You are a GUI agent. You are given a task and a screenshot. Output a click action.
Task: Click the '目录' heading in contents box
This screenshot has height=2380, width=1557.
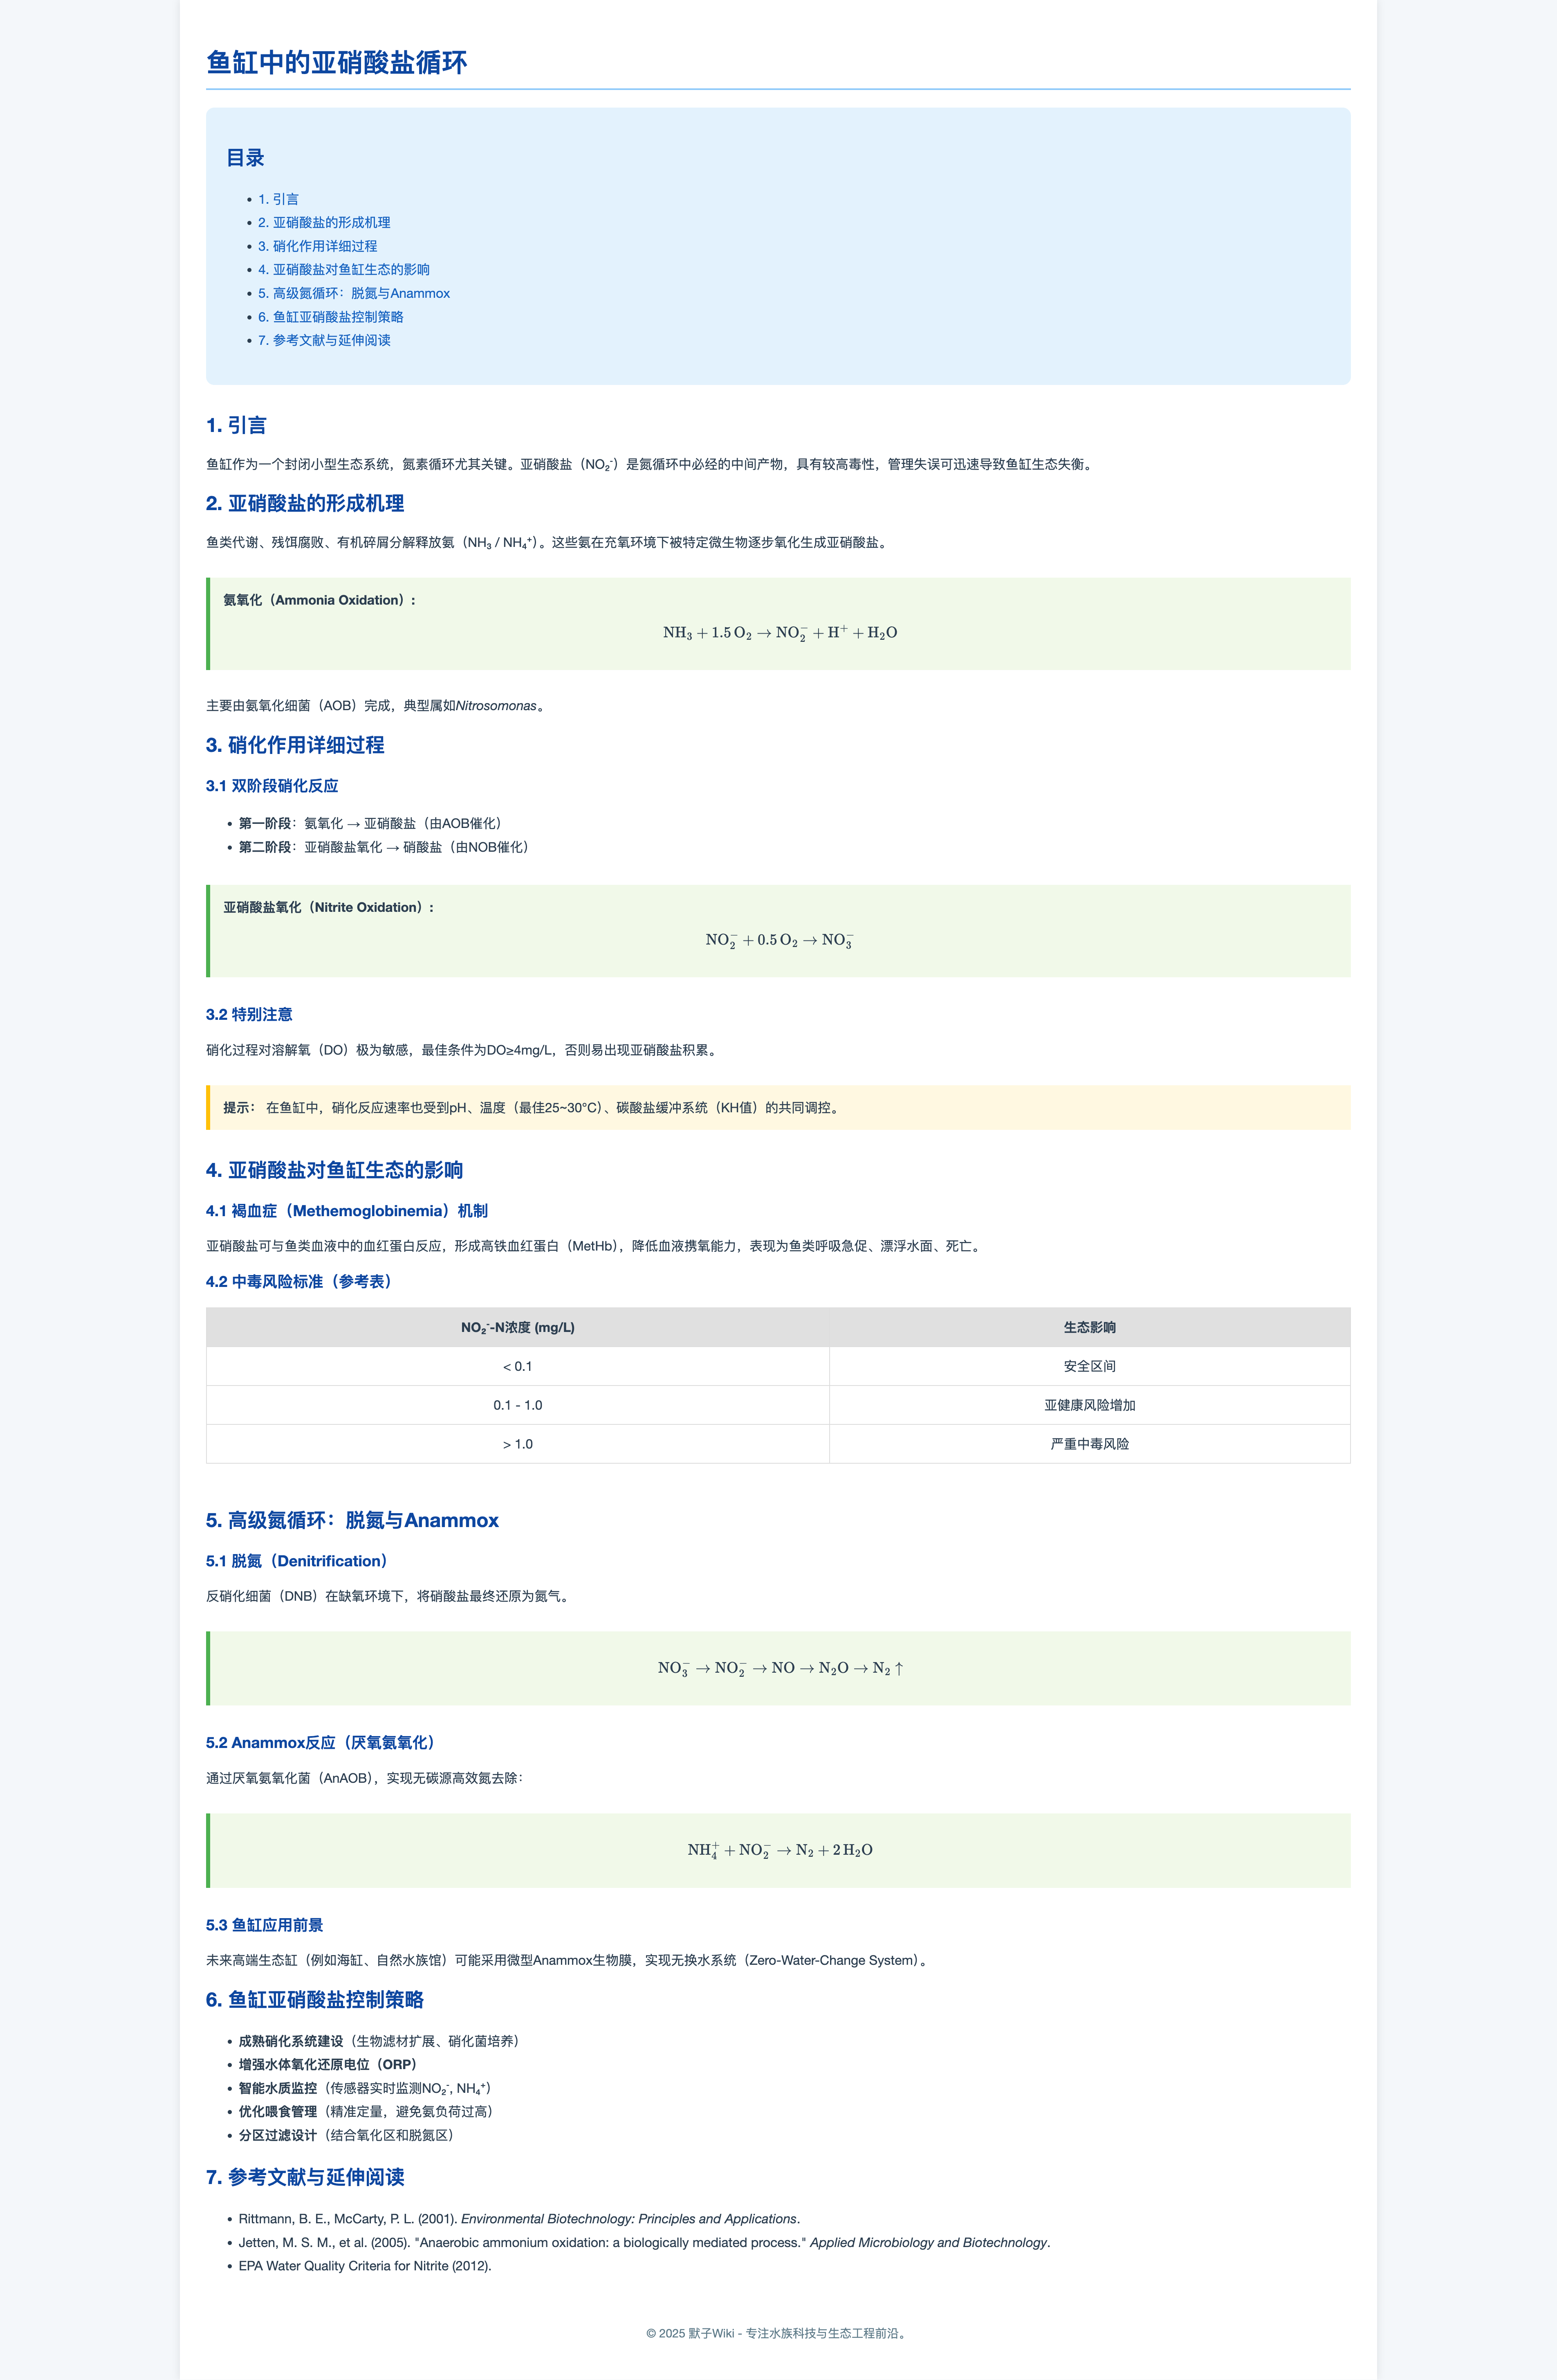[x=245, y=158]
